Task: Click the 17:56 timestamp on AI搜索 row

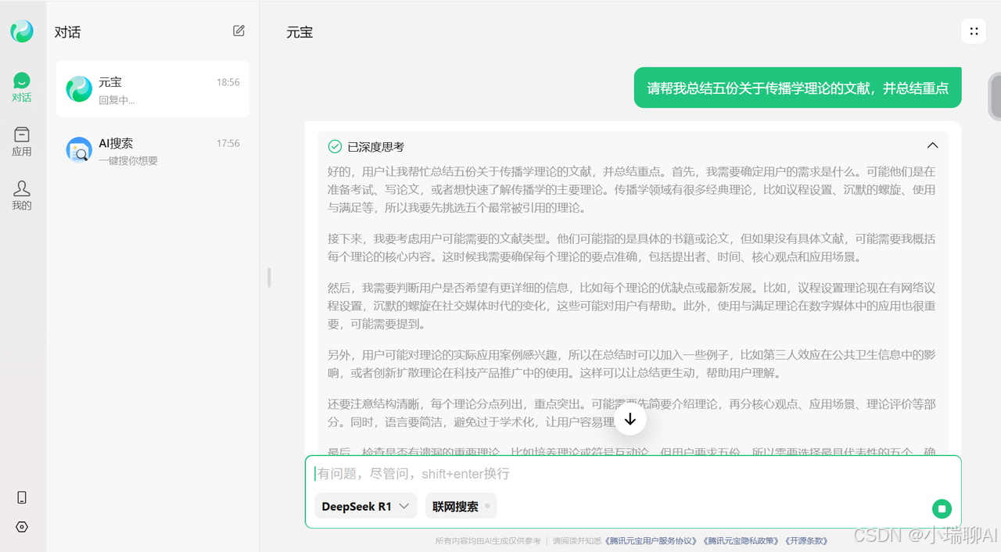Action: [228, 143]
